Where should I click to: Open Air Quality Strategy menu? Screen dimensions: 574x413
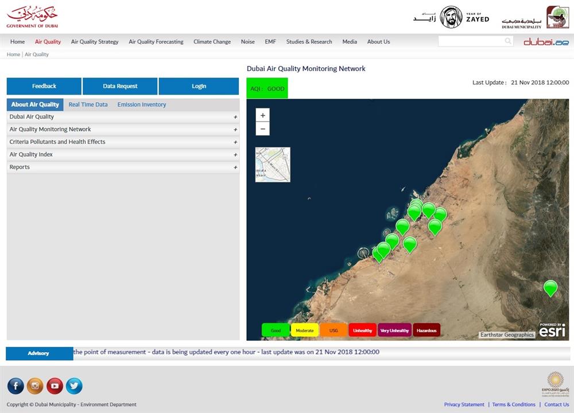pyautogui.click(x=95, y=42)
